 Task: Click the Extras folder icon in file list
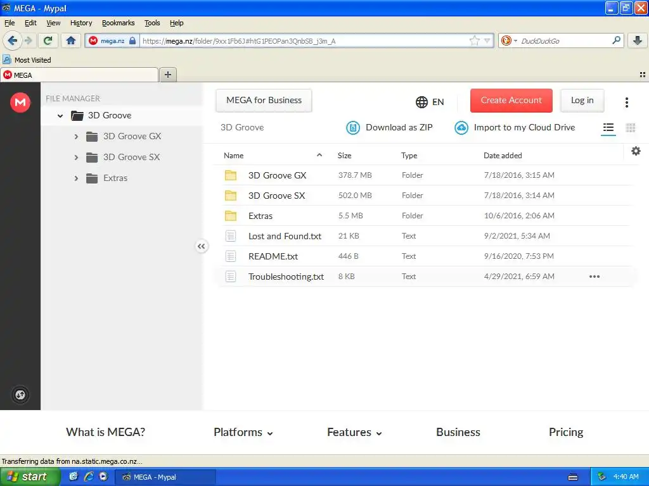point(231,216)
